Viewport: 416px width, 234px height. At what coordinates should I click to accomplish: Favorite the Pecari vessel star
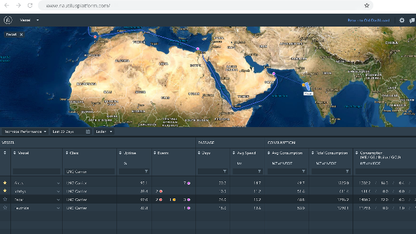(x=5, y=200)
